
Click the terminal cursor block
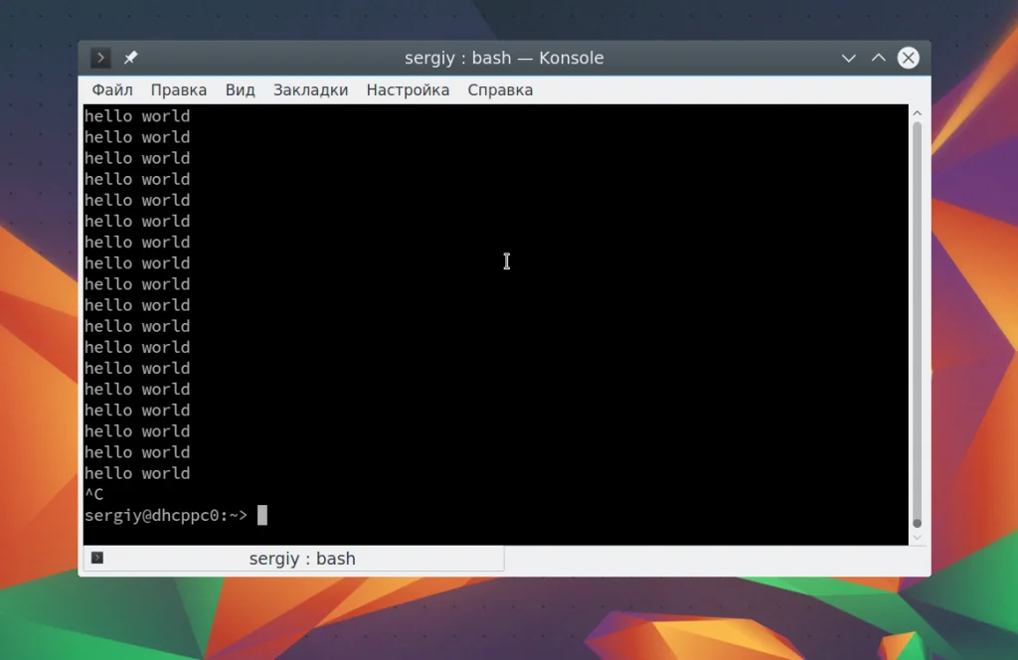pyautogui.click(x=262, y=515)
